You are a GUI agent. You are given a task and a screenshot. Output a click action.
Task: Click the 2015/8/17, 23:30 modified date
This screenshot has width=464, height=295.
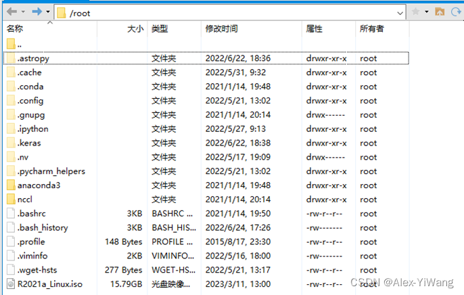coord(238,242)
